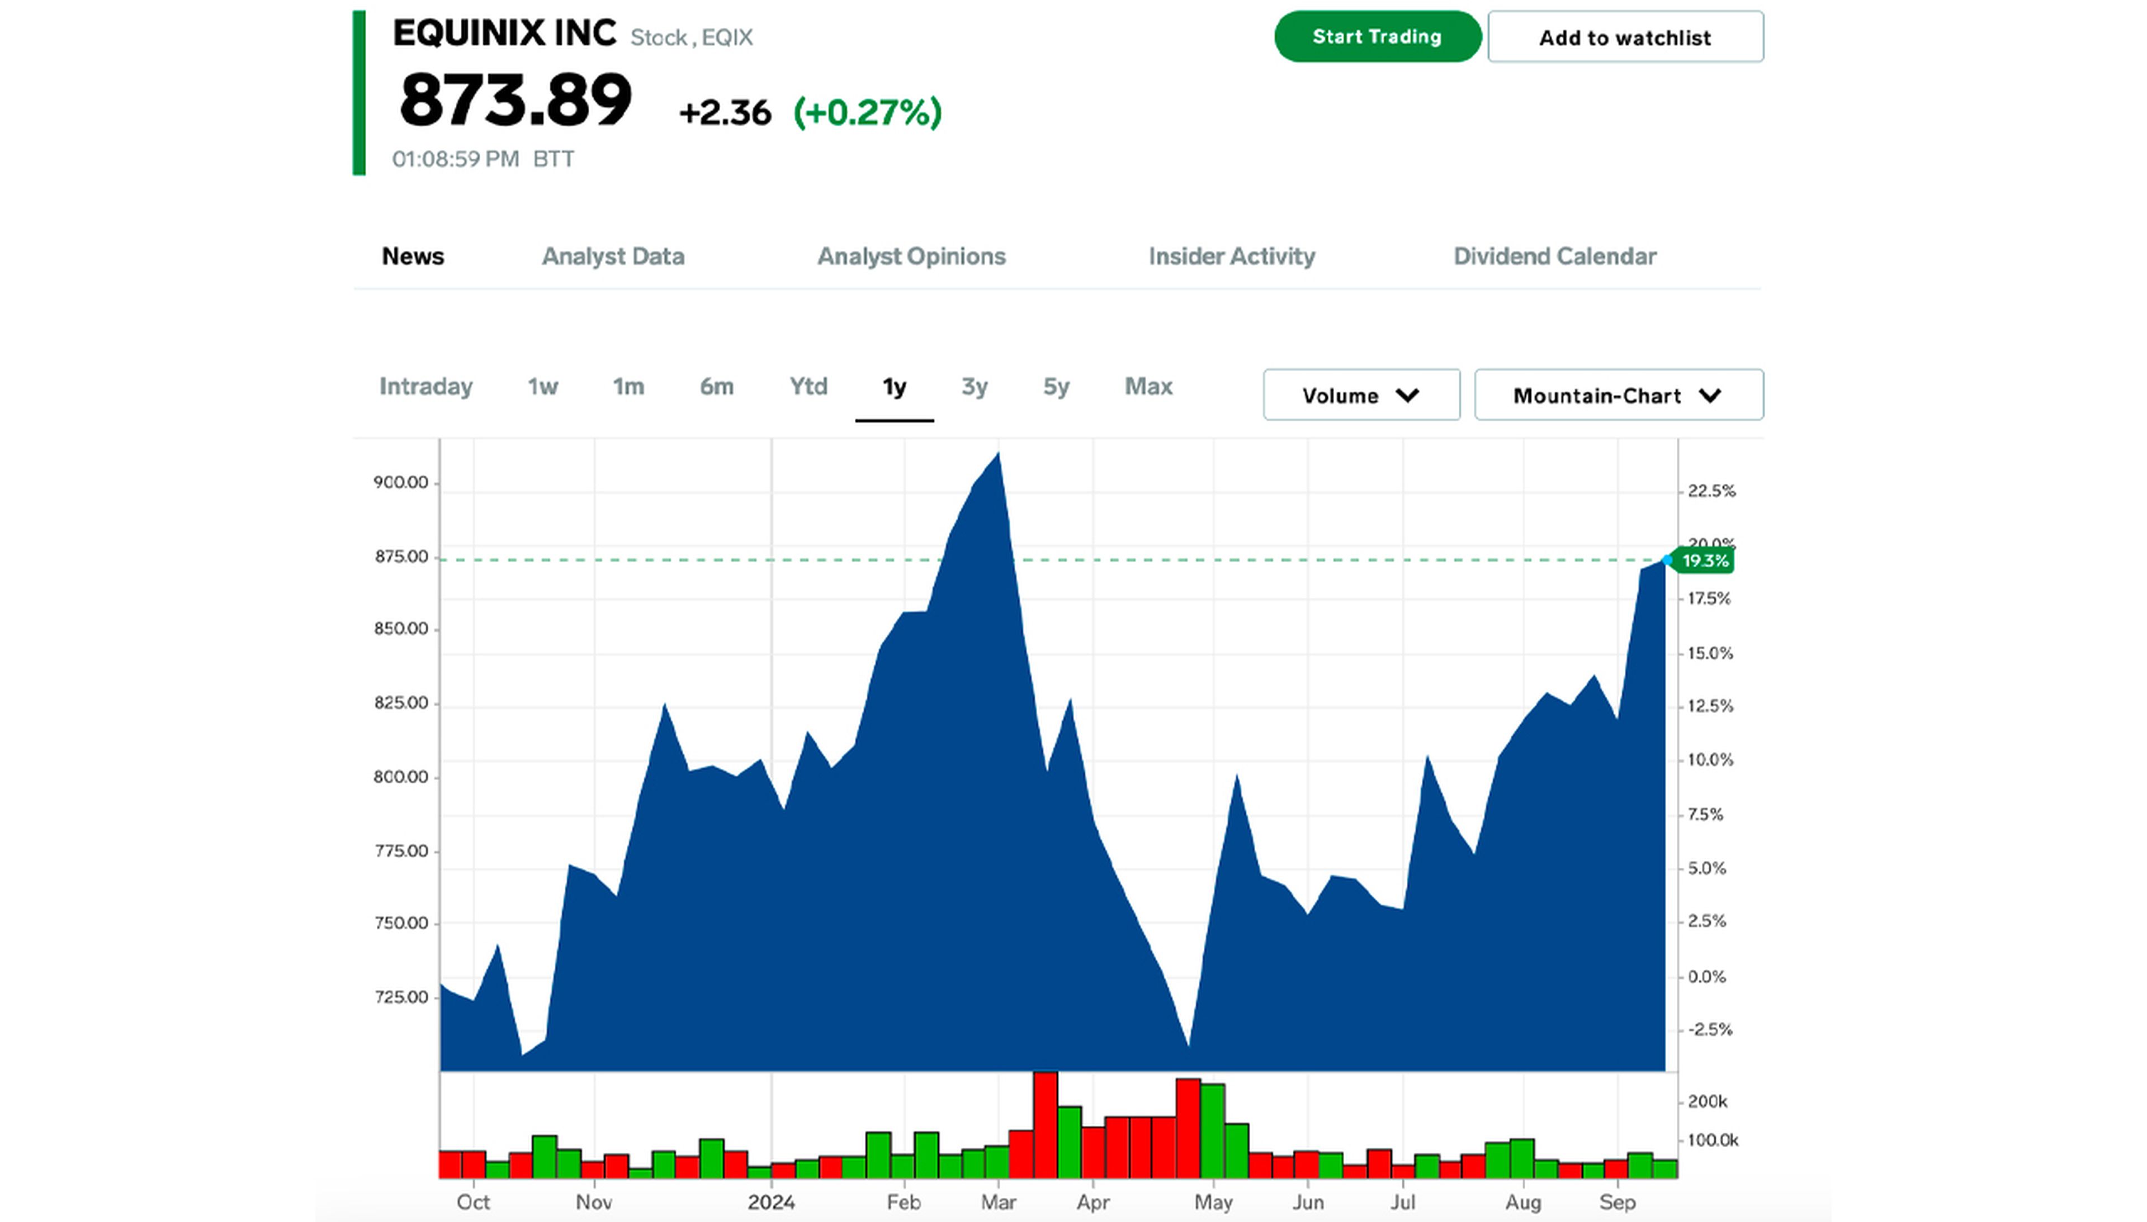This screenshot has height=1222, width=2147.
Task: Select the 6m chart range
Action: (716, 386)
